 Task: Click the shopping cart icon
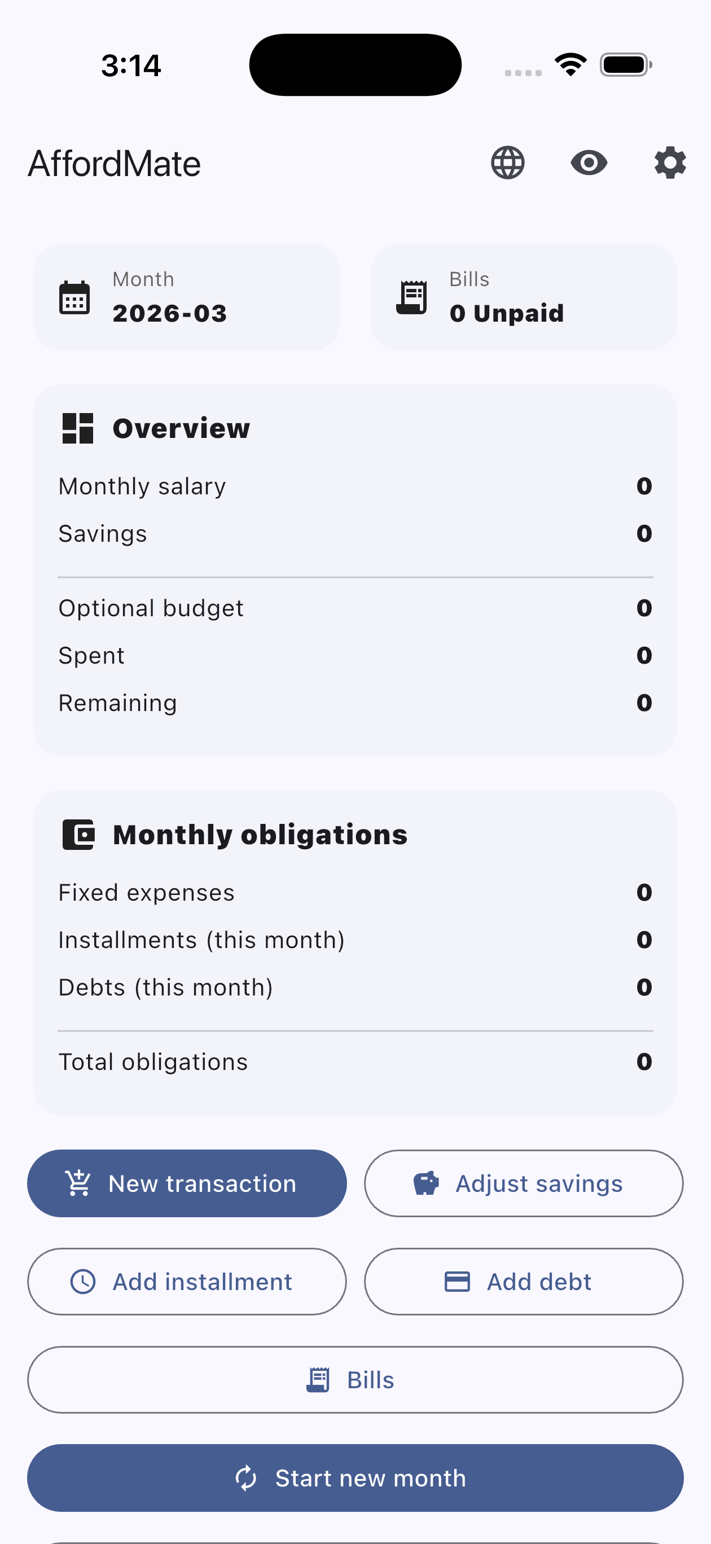click(x=78, y=1183)
